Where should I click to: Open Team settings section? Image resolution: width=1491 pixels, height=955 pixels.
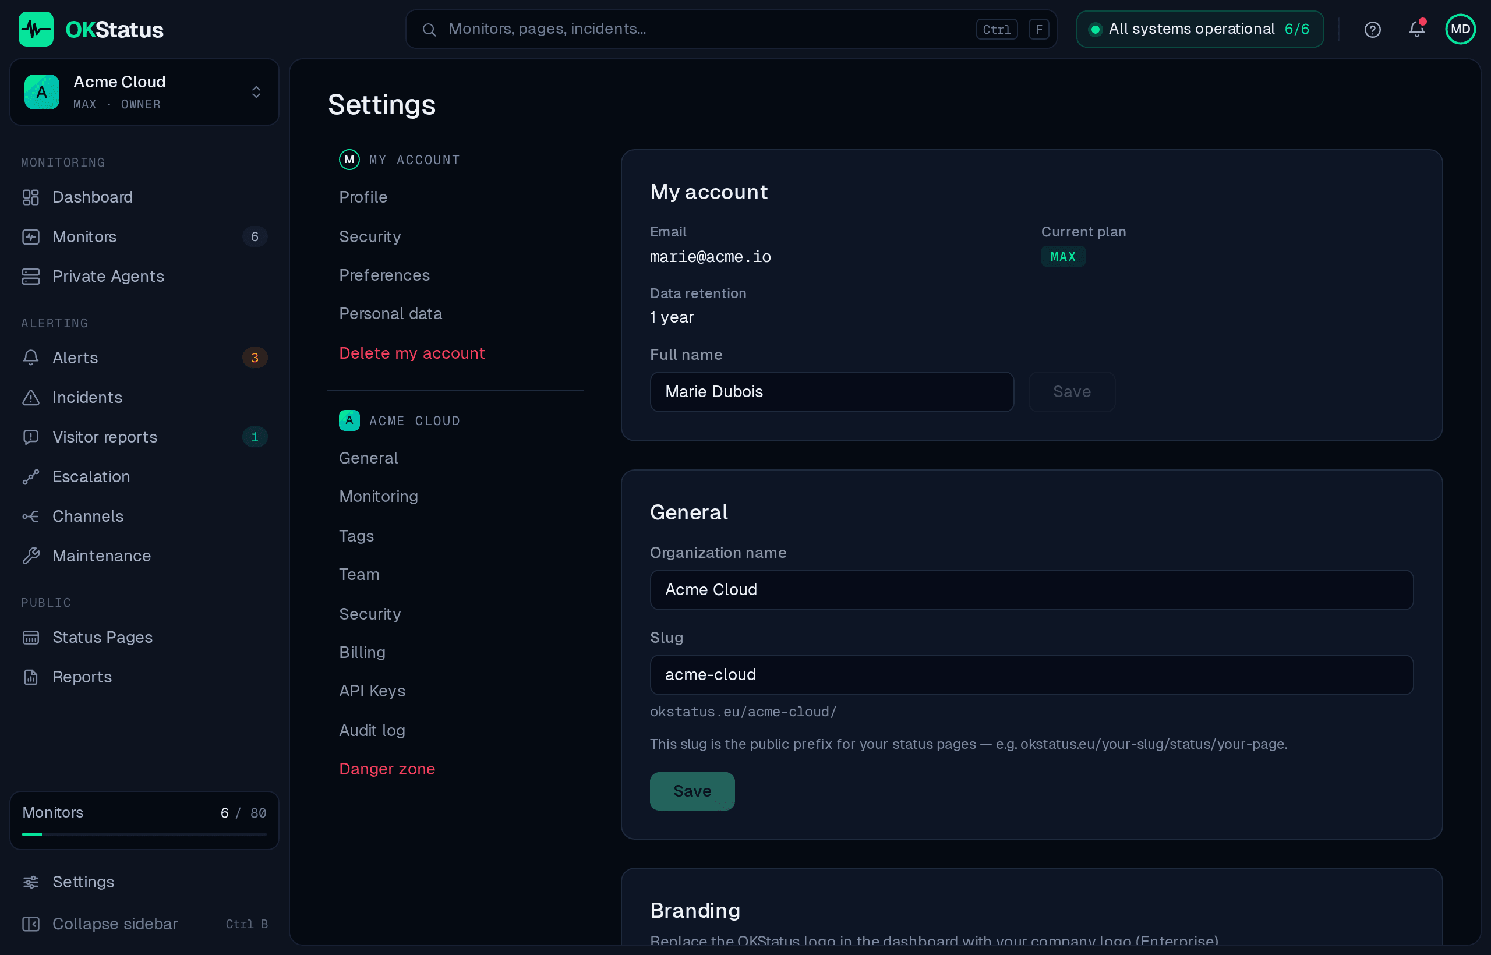359,574
